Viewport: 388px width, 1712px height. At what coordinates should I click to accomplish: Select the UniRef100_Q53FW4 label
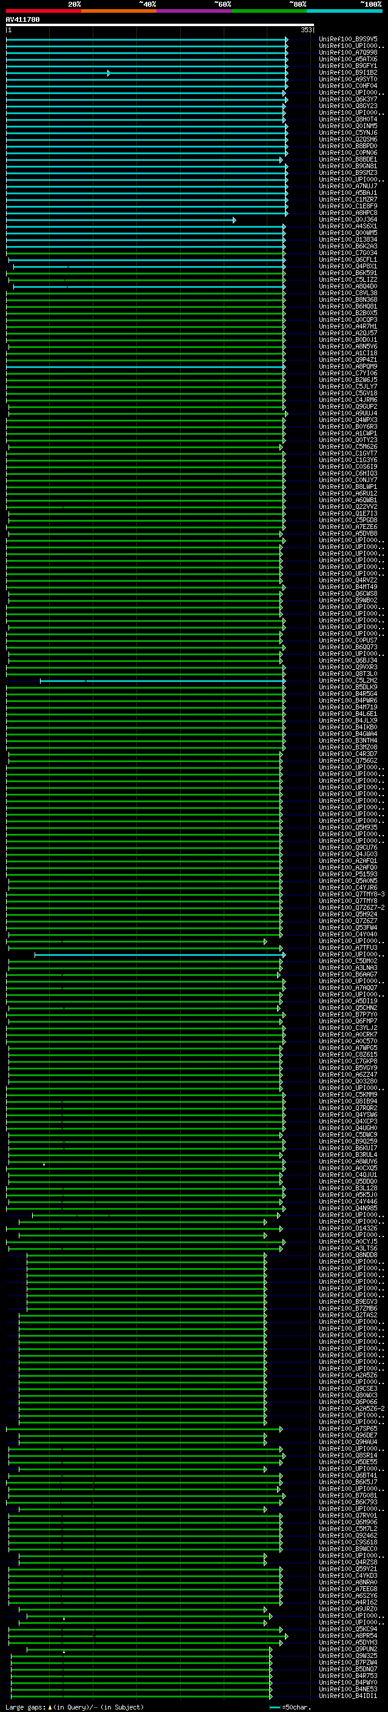[348, 927]
